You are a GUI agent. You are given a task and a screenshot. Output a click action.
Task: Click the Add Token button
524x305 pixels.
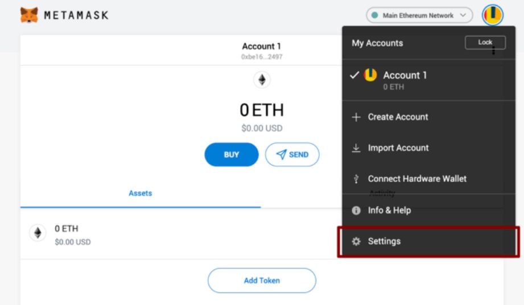point(262,281)
